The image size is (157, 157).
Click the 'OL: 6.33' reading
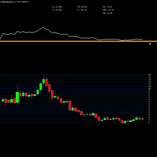pyautogui.click(x=107, y=13)
